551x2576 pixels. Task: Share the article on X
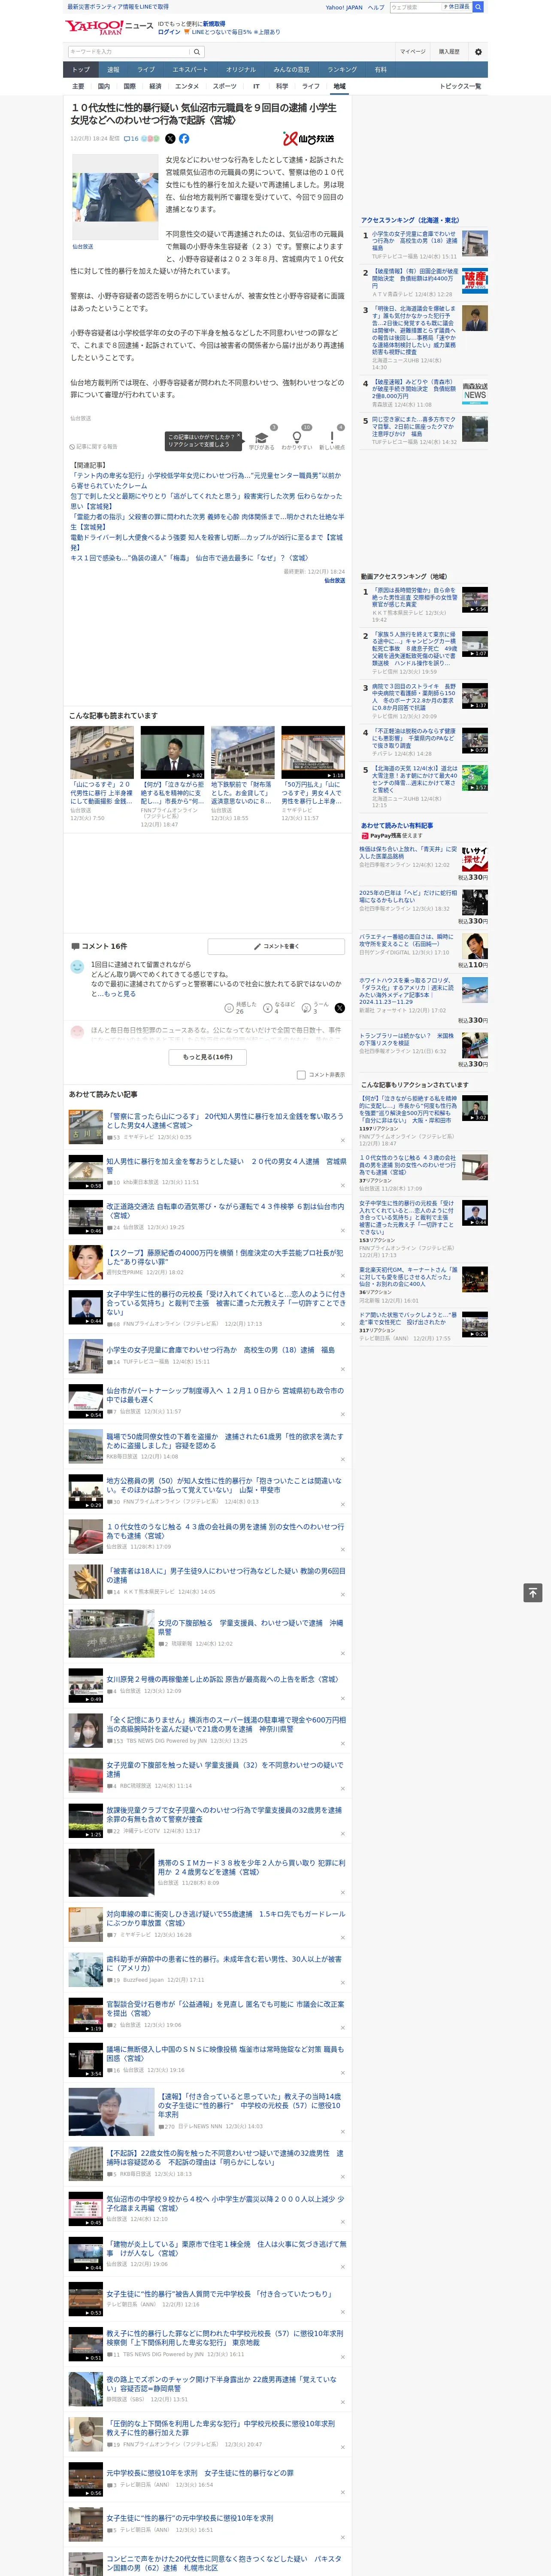point(170,139)
